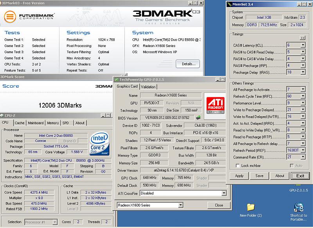Open the CAS# Latency (tCL) dropdown

tap(303, 45)
